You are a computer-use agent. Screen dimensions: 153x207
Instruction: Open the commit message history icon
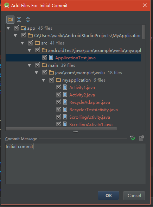point(141,138)
